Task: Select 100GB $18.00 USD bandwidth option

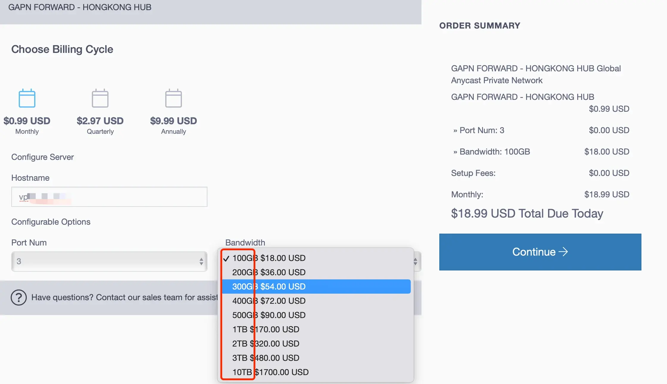Action: tap(269, 258)
